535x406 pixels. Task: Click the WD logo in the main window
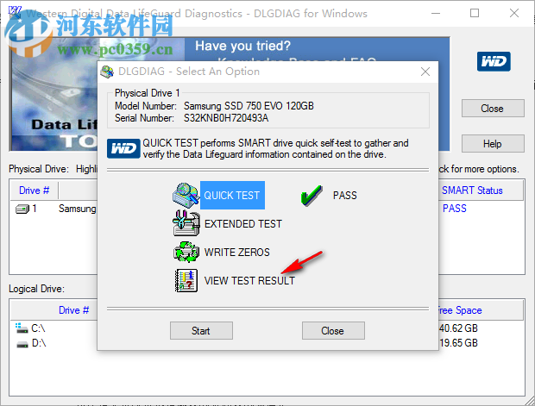click(x=494, y=61)
